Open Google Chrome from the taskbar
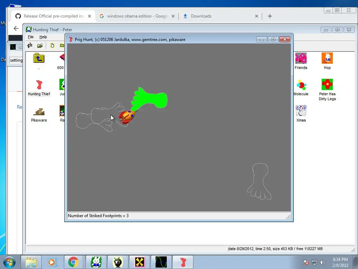The image size is (358, 269). pyautogui.click(x=73, y=262)
